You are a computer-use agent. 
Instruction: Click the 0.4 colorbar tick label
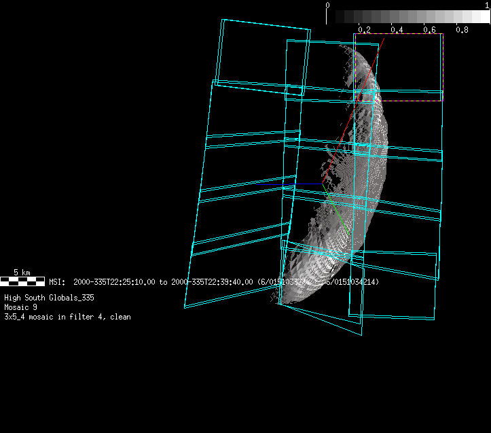pos(397,30)
